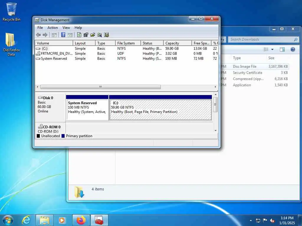This screenshot has height=226, width=302.
Task: Click the Type column header in Disk Management
Action: (105, 43)
